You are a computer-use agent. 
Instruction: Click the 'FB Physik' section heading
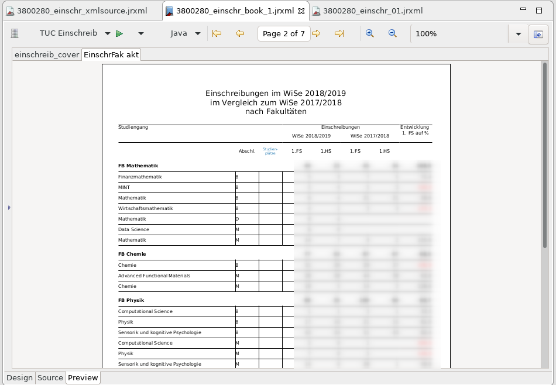pos(131,300)
